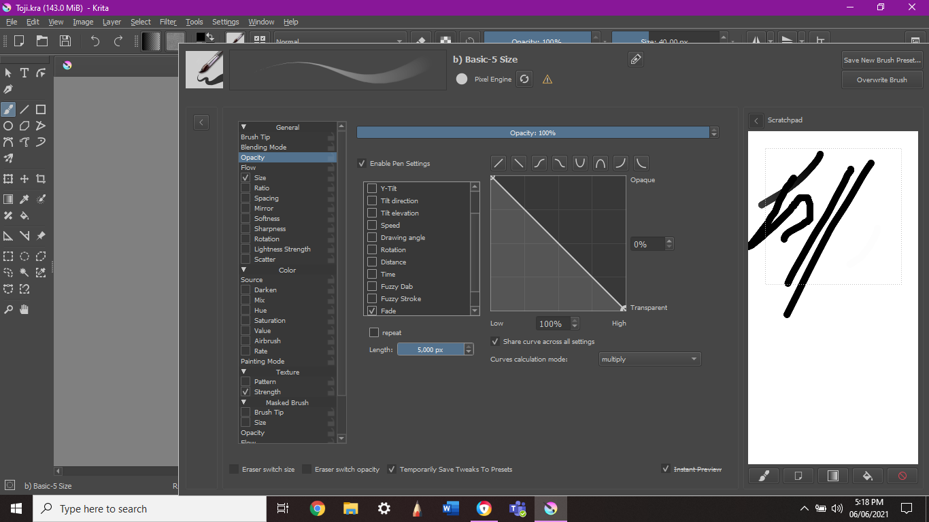
Task: Pick the Line tool
Action: point(24,109)
